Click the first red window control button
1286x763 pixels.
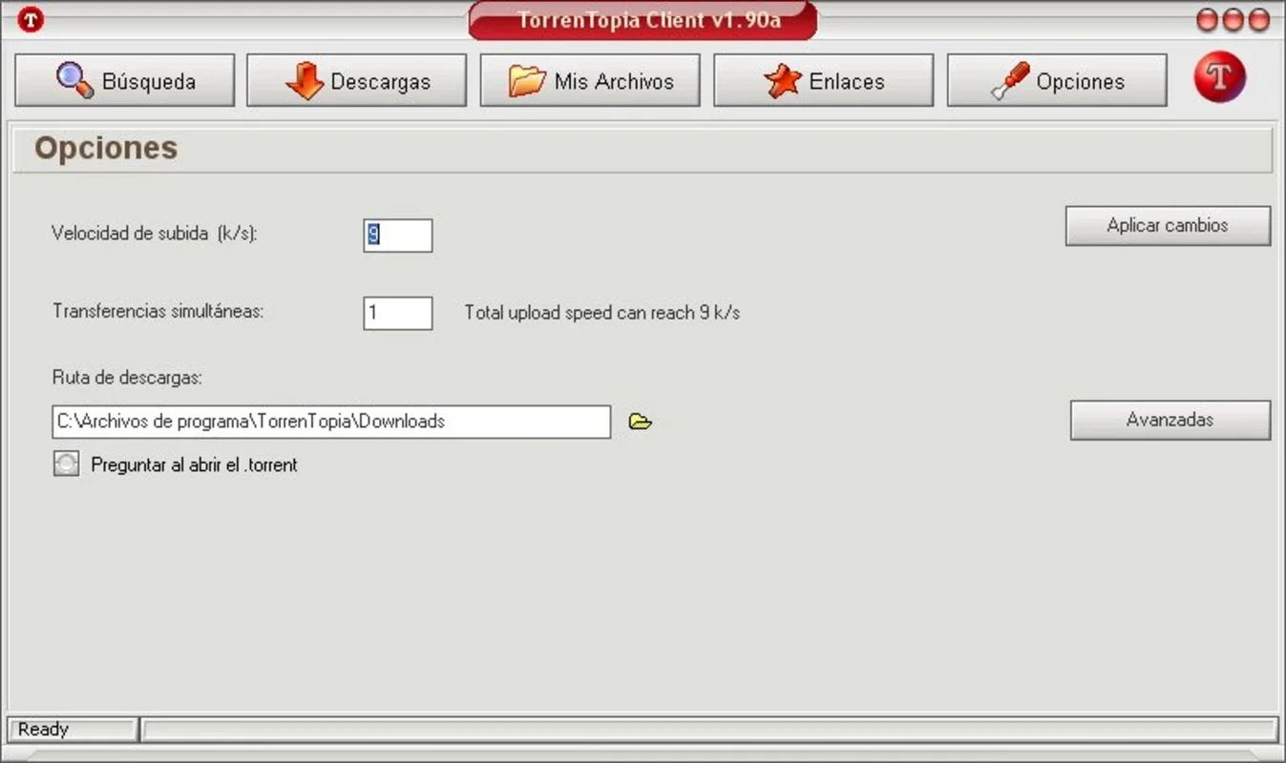1209,20
